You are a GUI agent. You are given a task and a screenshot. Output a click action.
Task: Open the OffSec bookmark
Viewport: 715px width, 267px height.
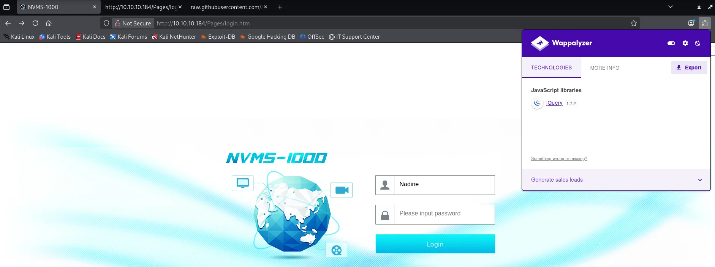click(312, 37)
